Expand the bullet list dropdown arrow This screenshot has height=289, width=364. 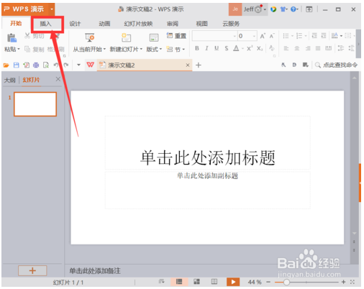[x=292, y=36]
